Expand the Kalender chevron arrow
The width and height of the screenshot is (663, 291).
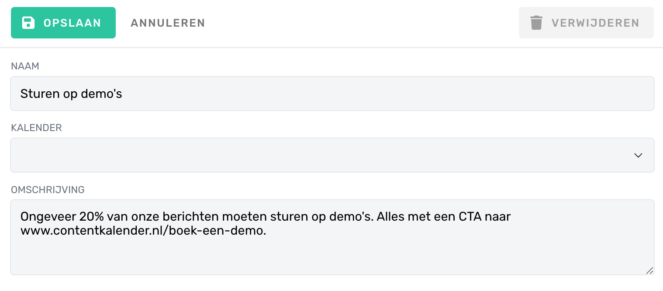point(638,155)
